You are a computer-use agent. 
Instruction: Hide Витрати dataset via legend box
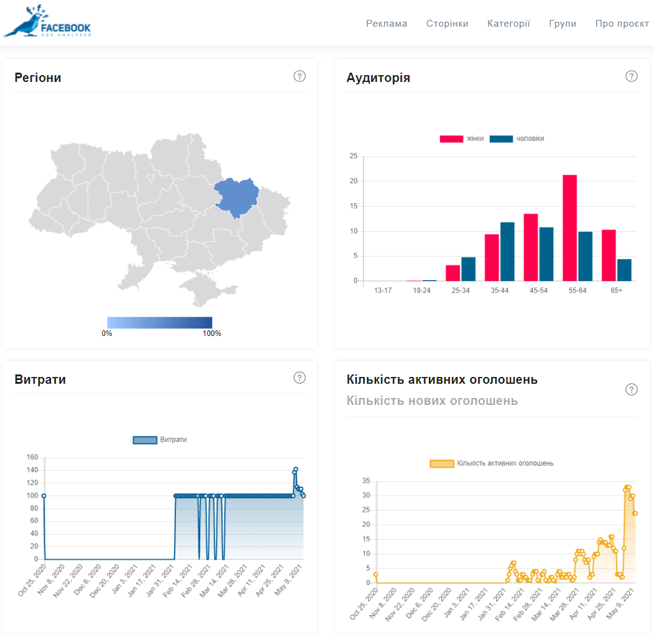(x=145, y=440)
